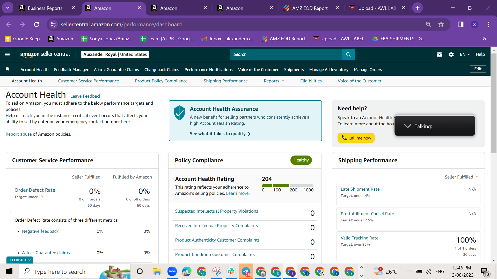
Task: Open the Chrome profile avatar S
Action: (474, 25)
